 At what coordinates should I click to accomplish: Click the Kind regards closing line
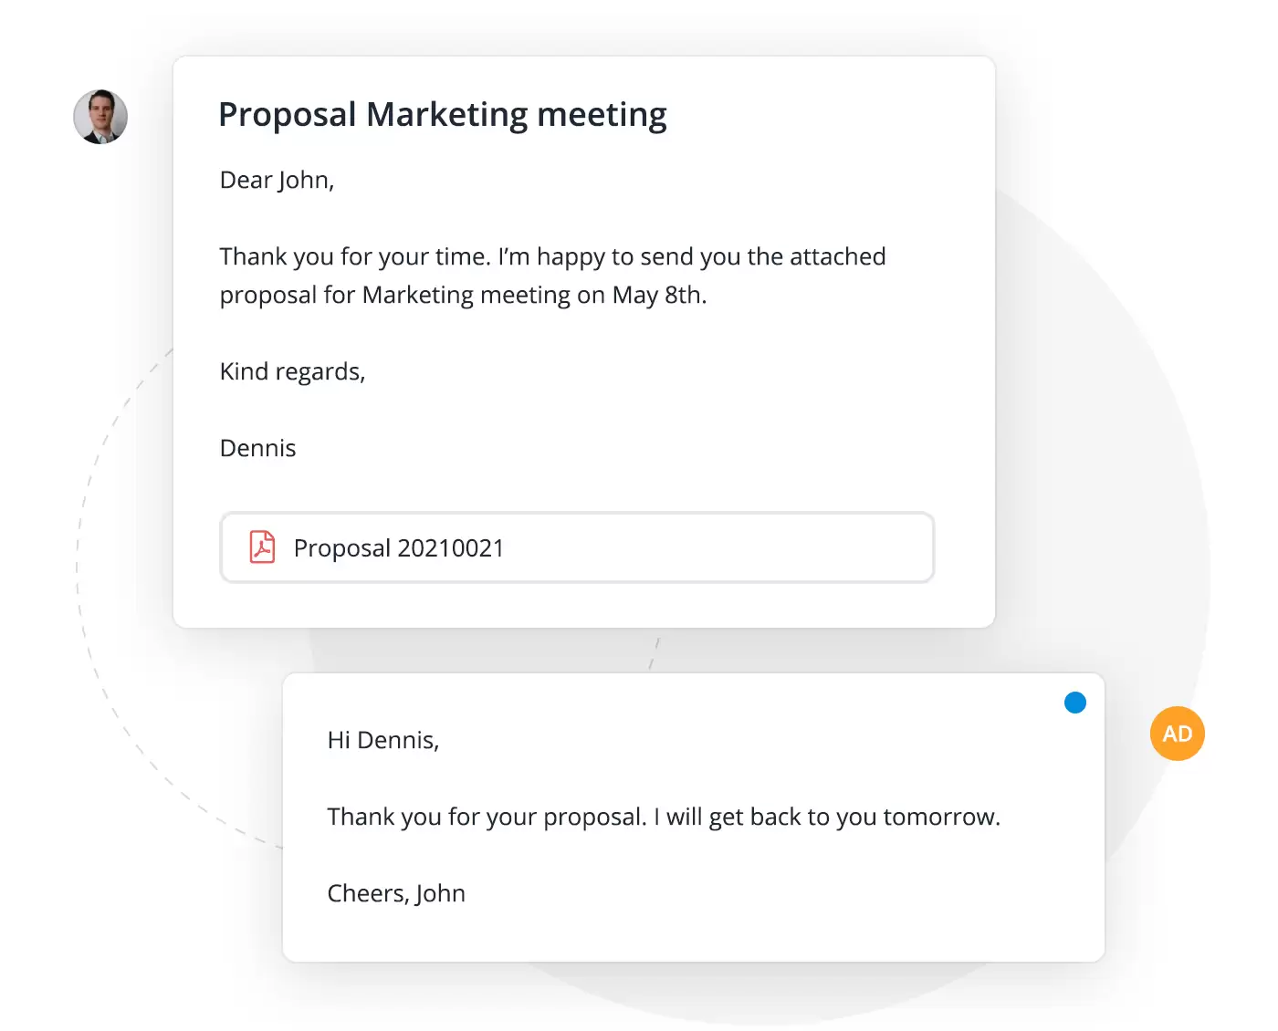coord(292,371)
